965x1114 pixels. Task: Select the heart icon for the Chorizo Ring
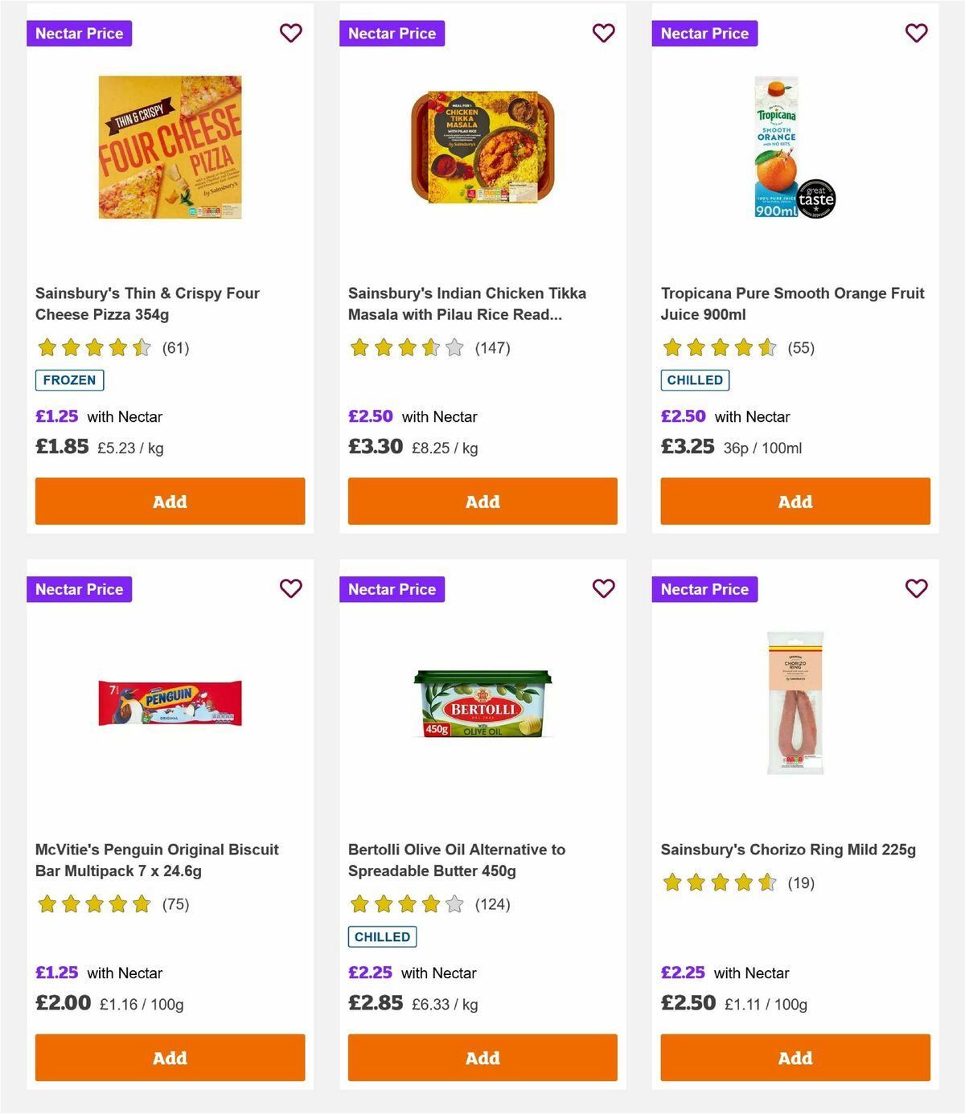click(916, 588)
